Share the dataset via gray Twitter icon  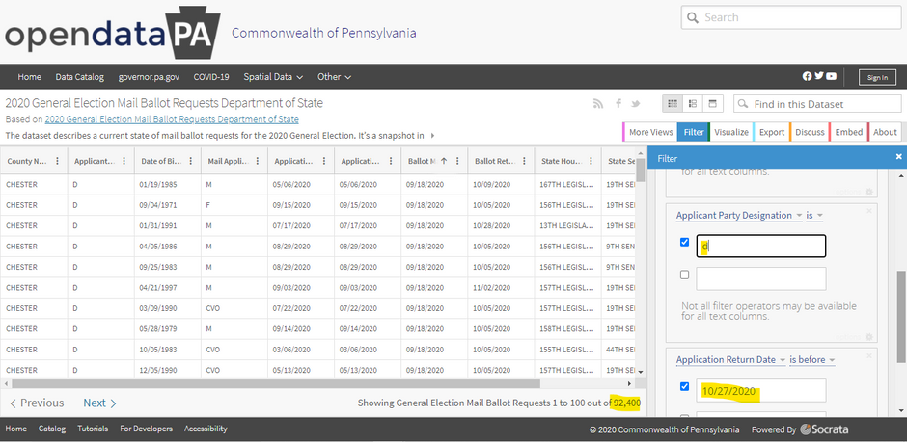(x=636, y=104)
